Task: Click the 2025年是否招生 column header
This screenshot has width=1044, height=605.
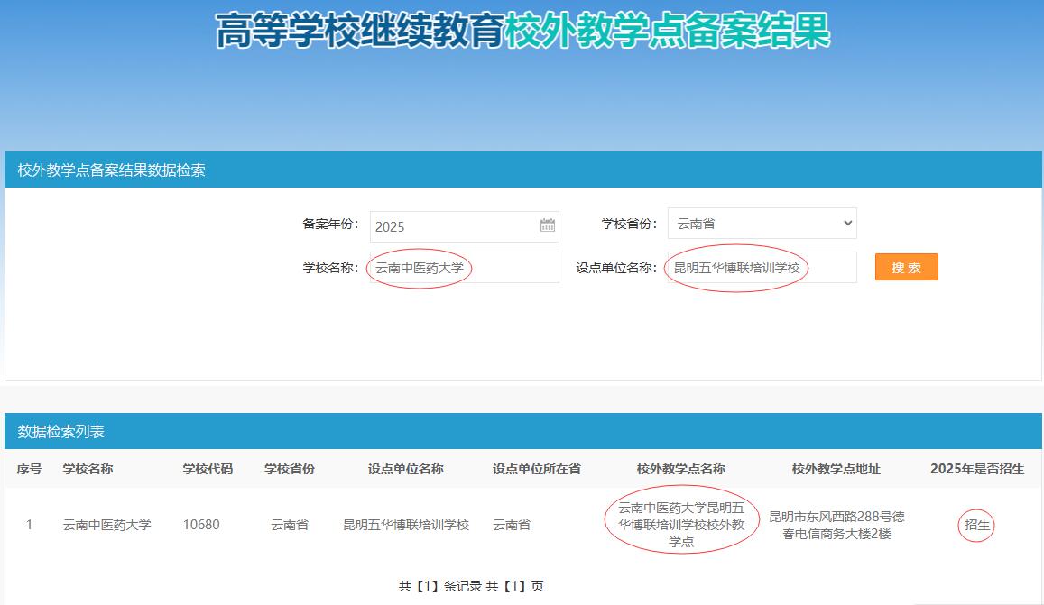Action: coord(976,469)
